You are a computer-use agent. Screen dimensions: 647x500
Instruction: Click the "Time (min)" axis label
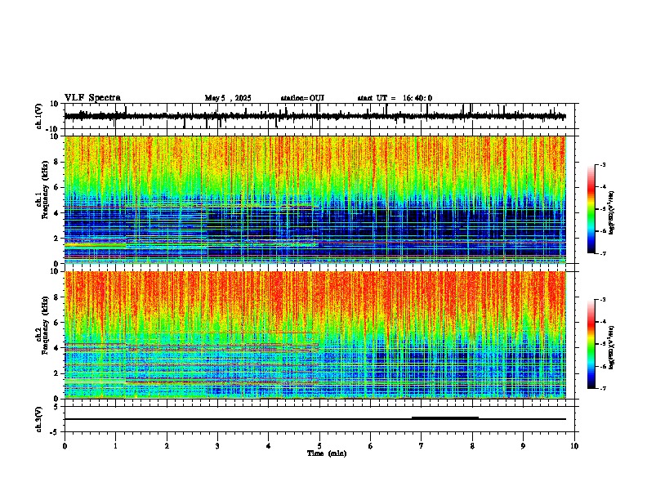327,453
